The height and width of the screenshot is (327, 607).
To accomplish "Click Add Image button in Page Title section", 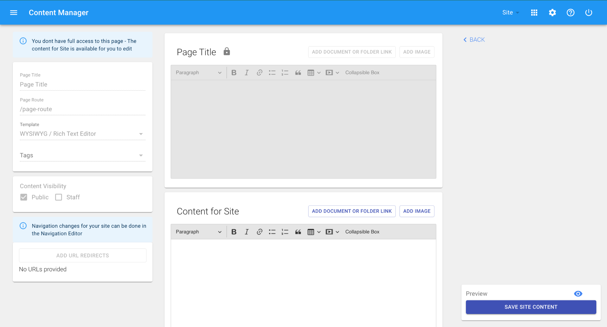I will (x=417, y=52).
